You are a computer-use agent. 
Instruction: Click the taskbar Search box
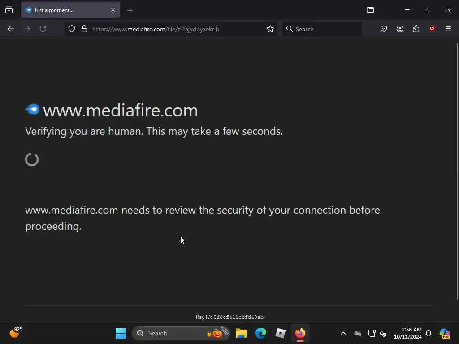pyautogui.click(x=181, y=333)
